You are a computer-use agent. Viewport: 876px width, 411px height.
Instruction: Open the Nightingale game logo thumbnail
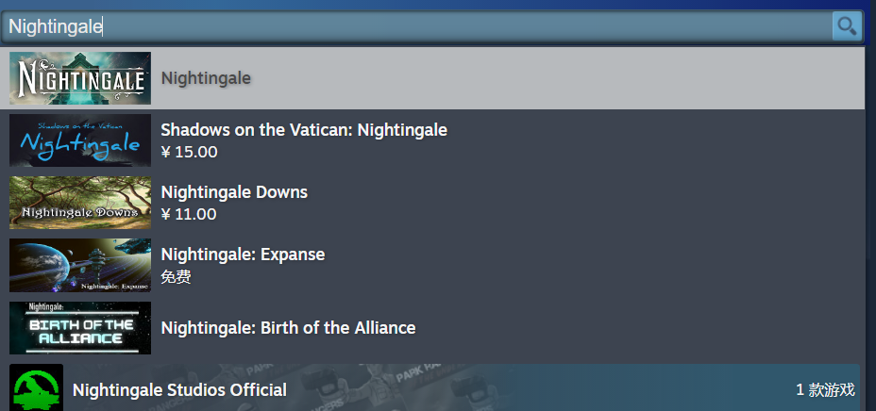point(80,78)
